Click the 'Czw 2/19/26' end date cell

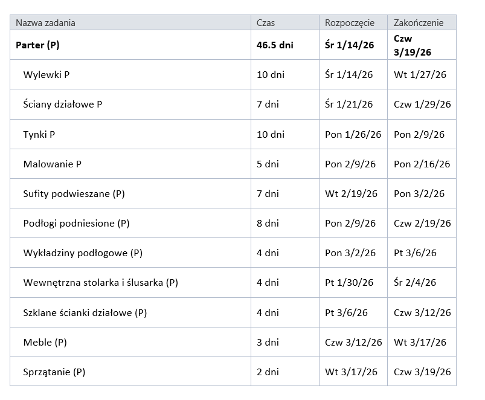[x=422, y=224]
